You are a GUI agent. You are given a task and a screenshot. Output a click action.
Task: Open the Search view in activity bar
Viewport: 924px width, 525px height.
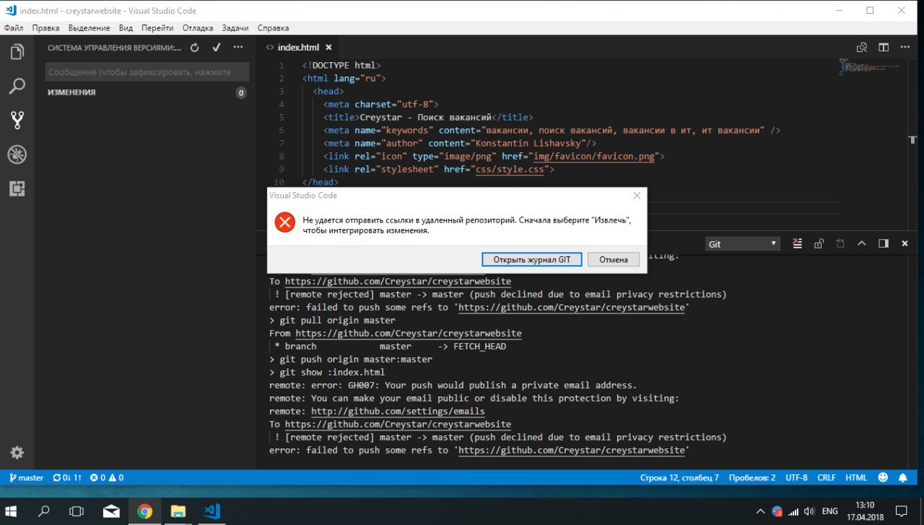click(17, 86)
